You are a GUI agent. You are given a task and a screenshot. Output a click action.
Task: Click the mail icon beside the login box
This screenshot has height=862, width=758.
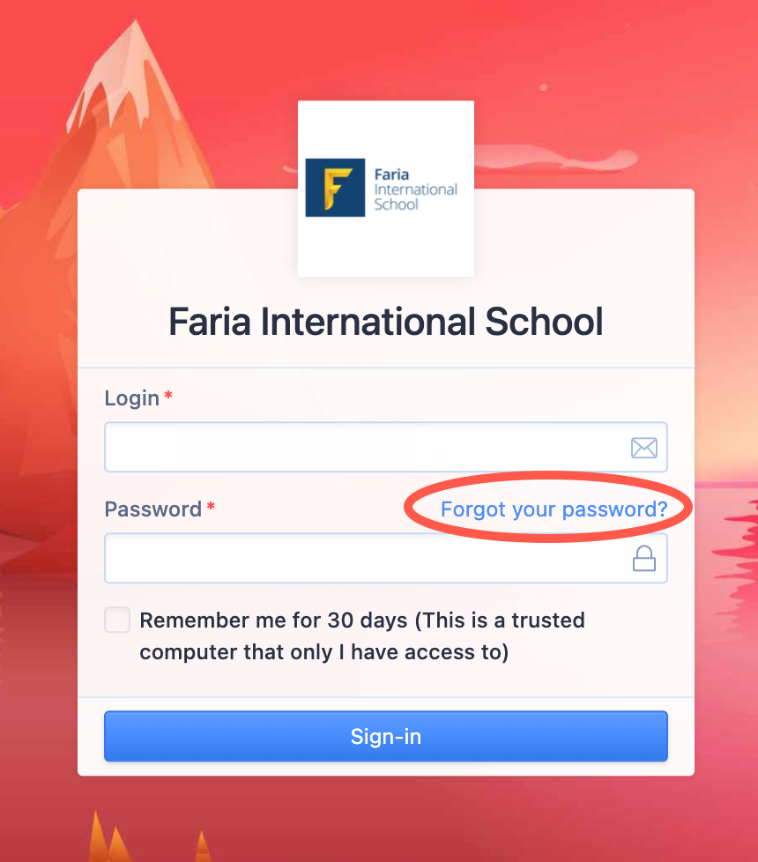coord(643,448)
